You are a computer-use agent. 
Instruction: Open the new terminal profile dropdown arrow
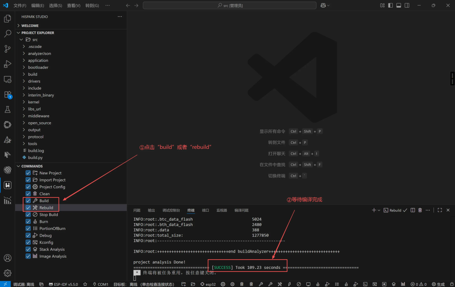point(379,210)
